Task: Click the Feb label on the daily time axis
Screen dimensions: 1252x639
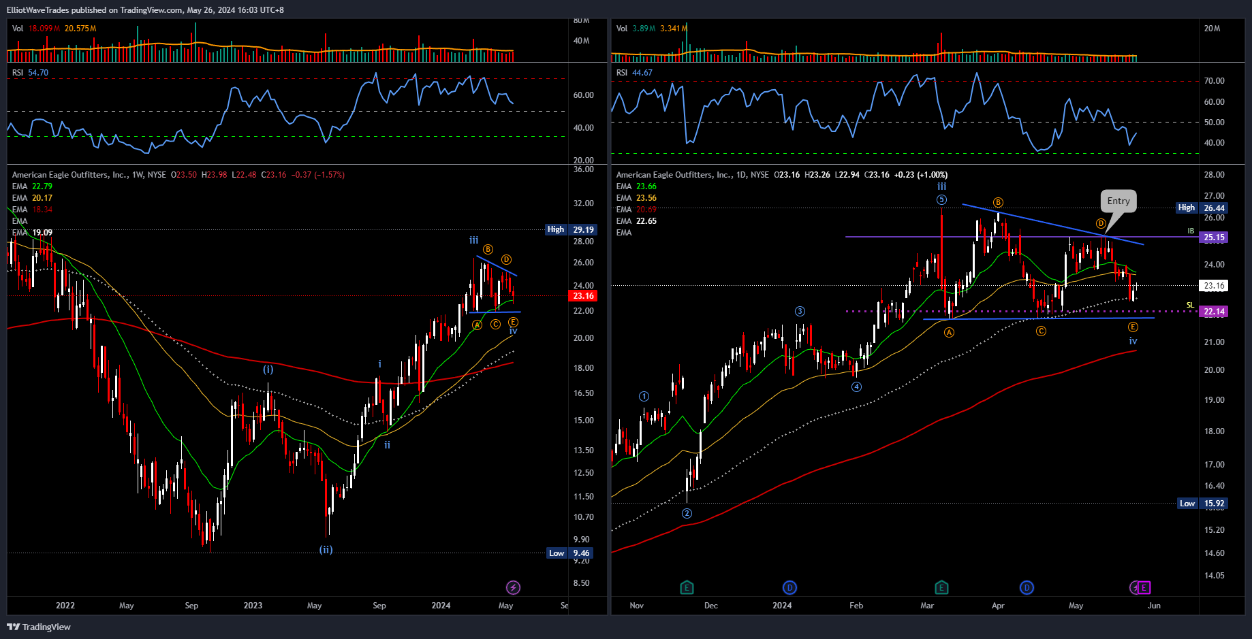Action: [856, 606]
